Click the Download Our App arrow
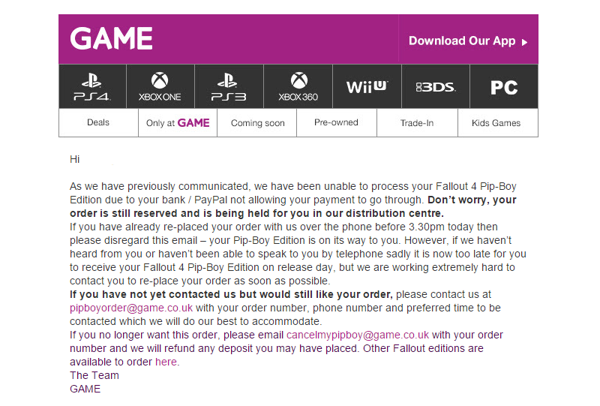Screen dimensions: 600x406 pos(524,42)
